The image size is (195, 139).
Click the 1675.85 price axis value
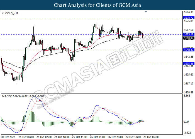(189, 21)
